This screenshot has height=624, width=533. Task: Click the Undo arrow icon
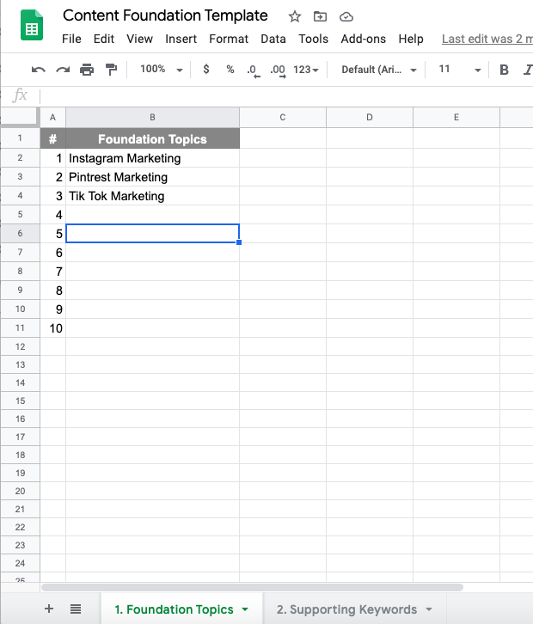click(x=38, y=70)
